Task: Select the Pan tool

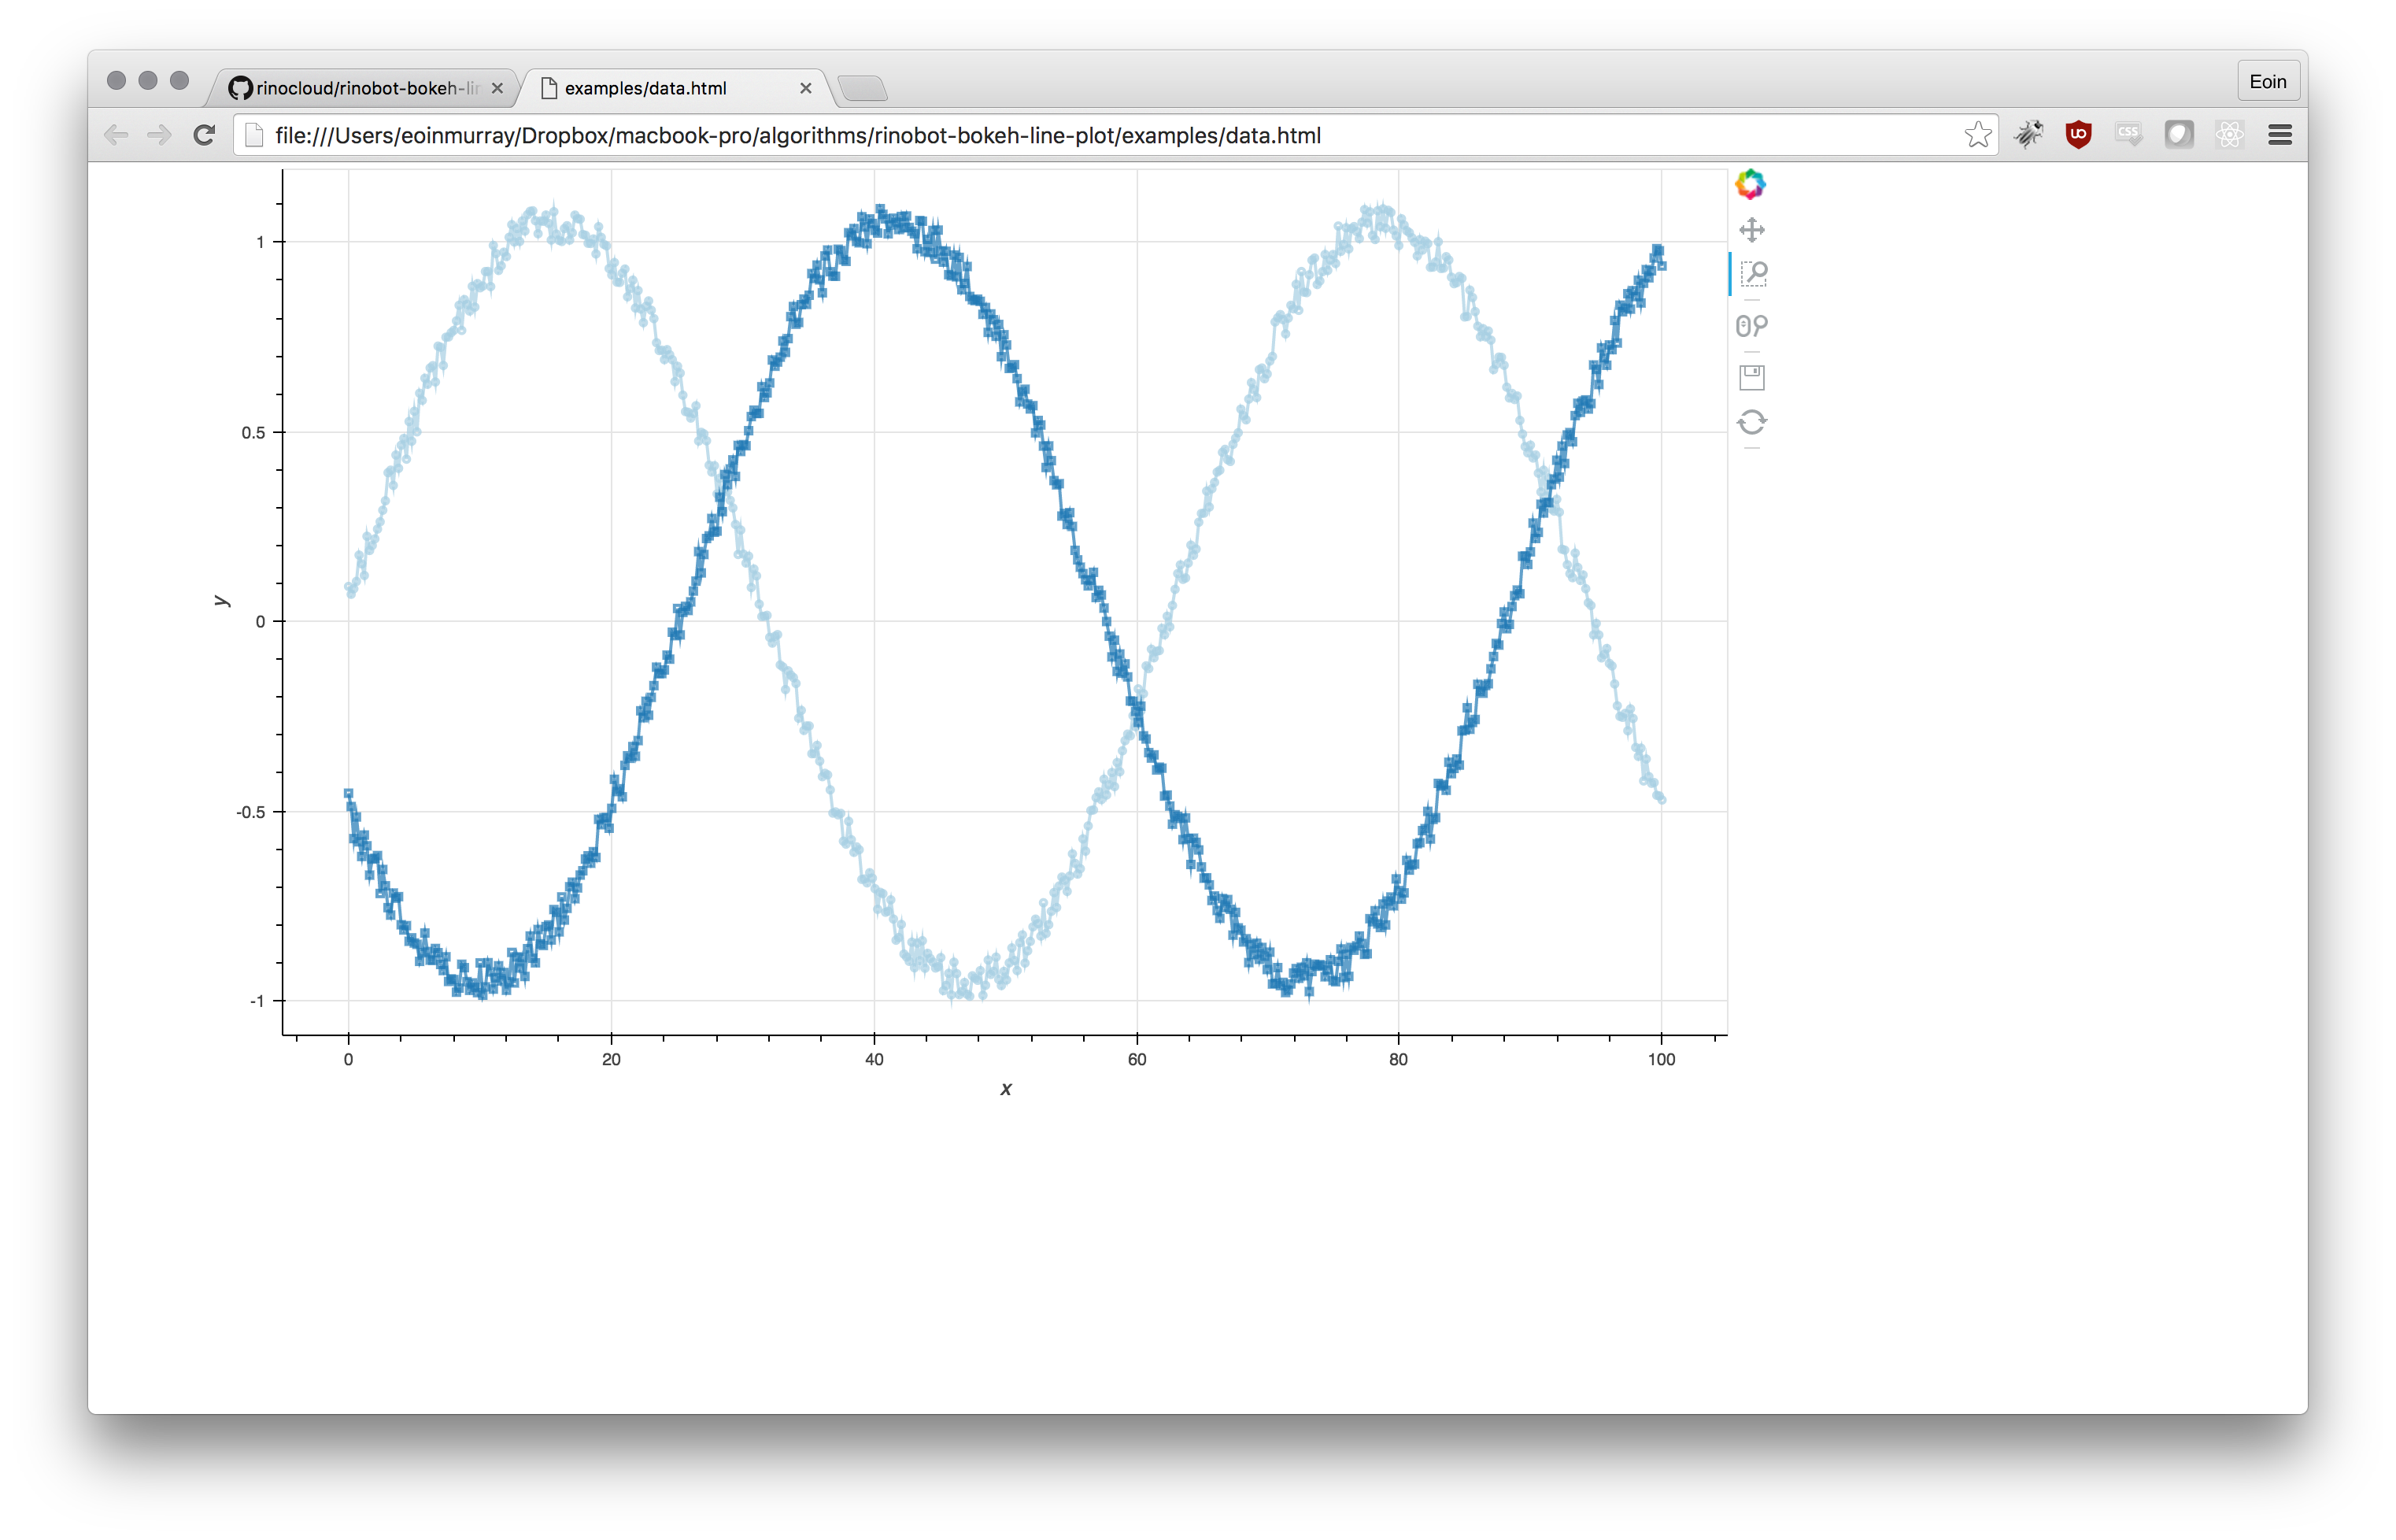Action: (1751, 230)
